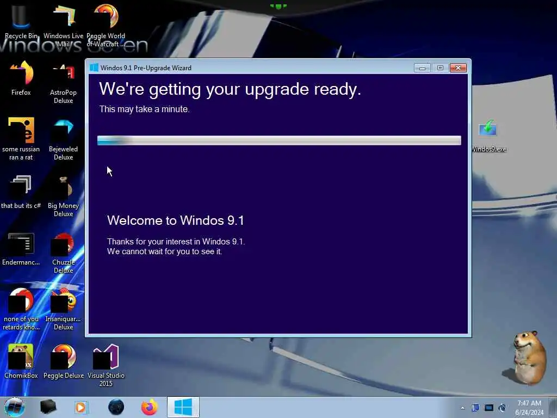Select the Windos9.exe desktop file
This screenshot has height=418, width=557.
coord(488,136)
